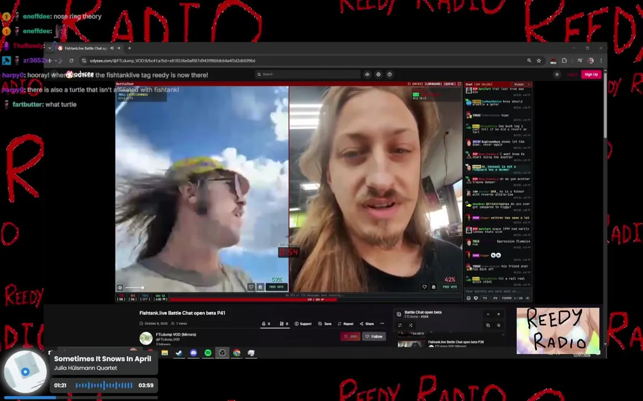Seek the song waveform bar in the music widget

click(x=104, y=385)
